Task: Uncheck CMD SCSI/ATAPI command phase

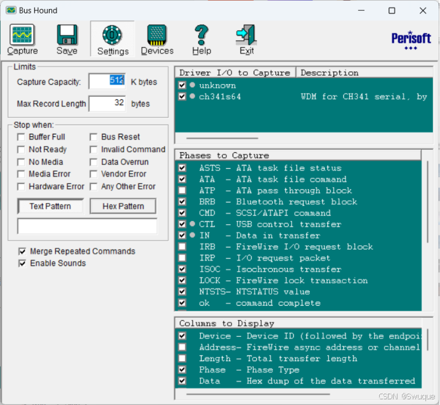Action: (182, 213)
